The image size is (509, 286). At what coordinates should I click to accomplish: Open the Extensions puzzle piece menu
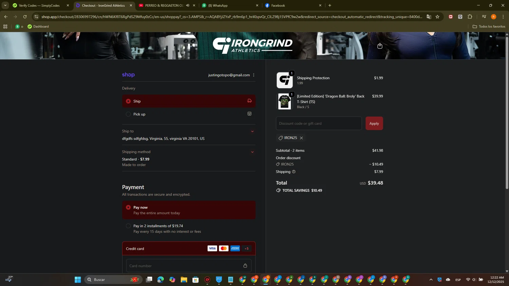(x=470, y=17)
